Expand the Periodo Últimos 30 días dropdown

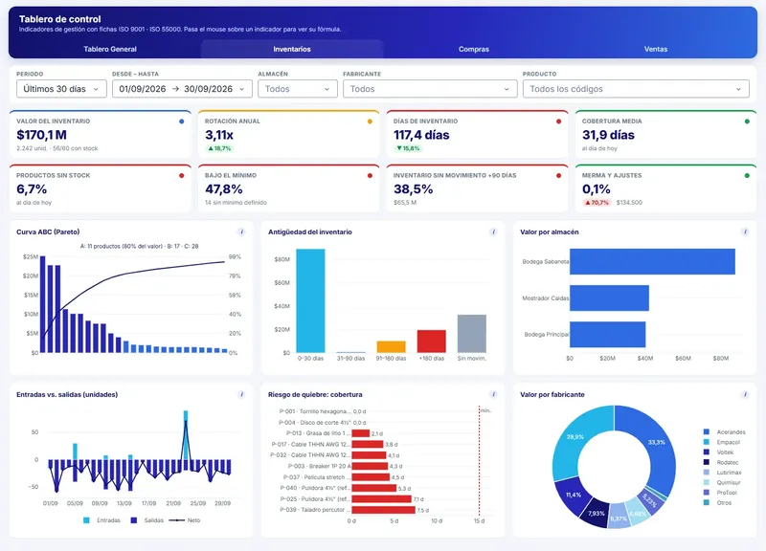click(61, 89)
